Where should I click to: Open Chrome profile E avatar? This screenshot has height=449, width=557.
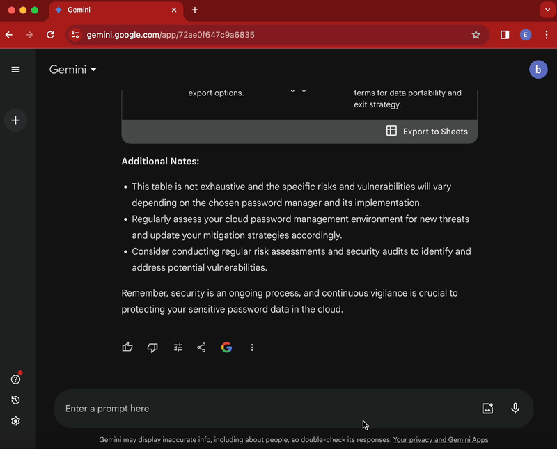[x=526, y=34]
